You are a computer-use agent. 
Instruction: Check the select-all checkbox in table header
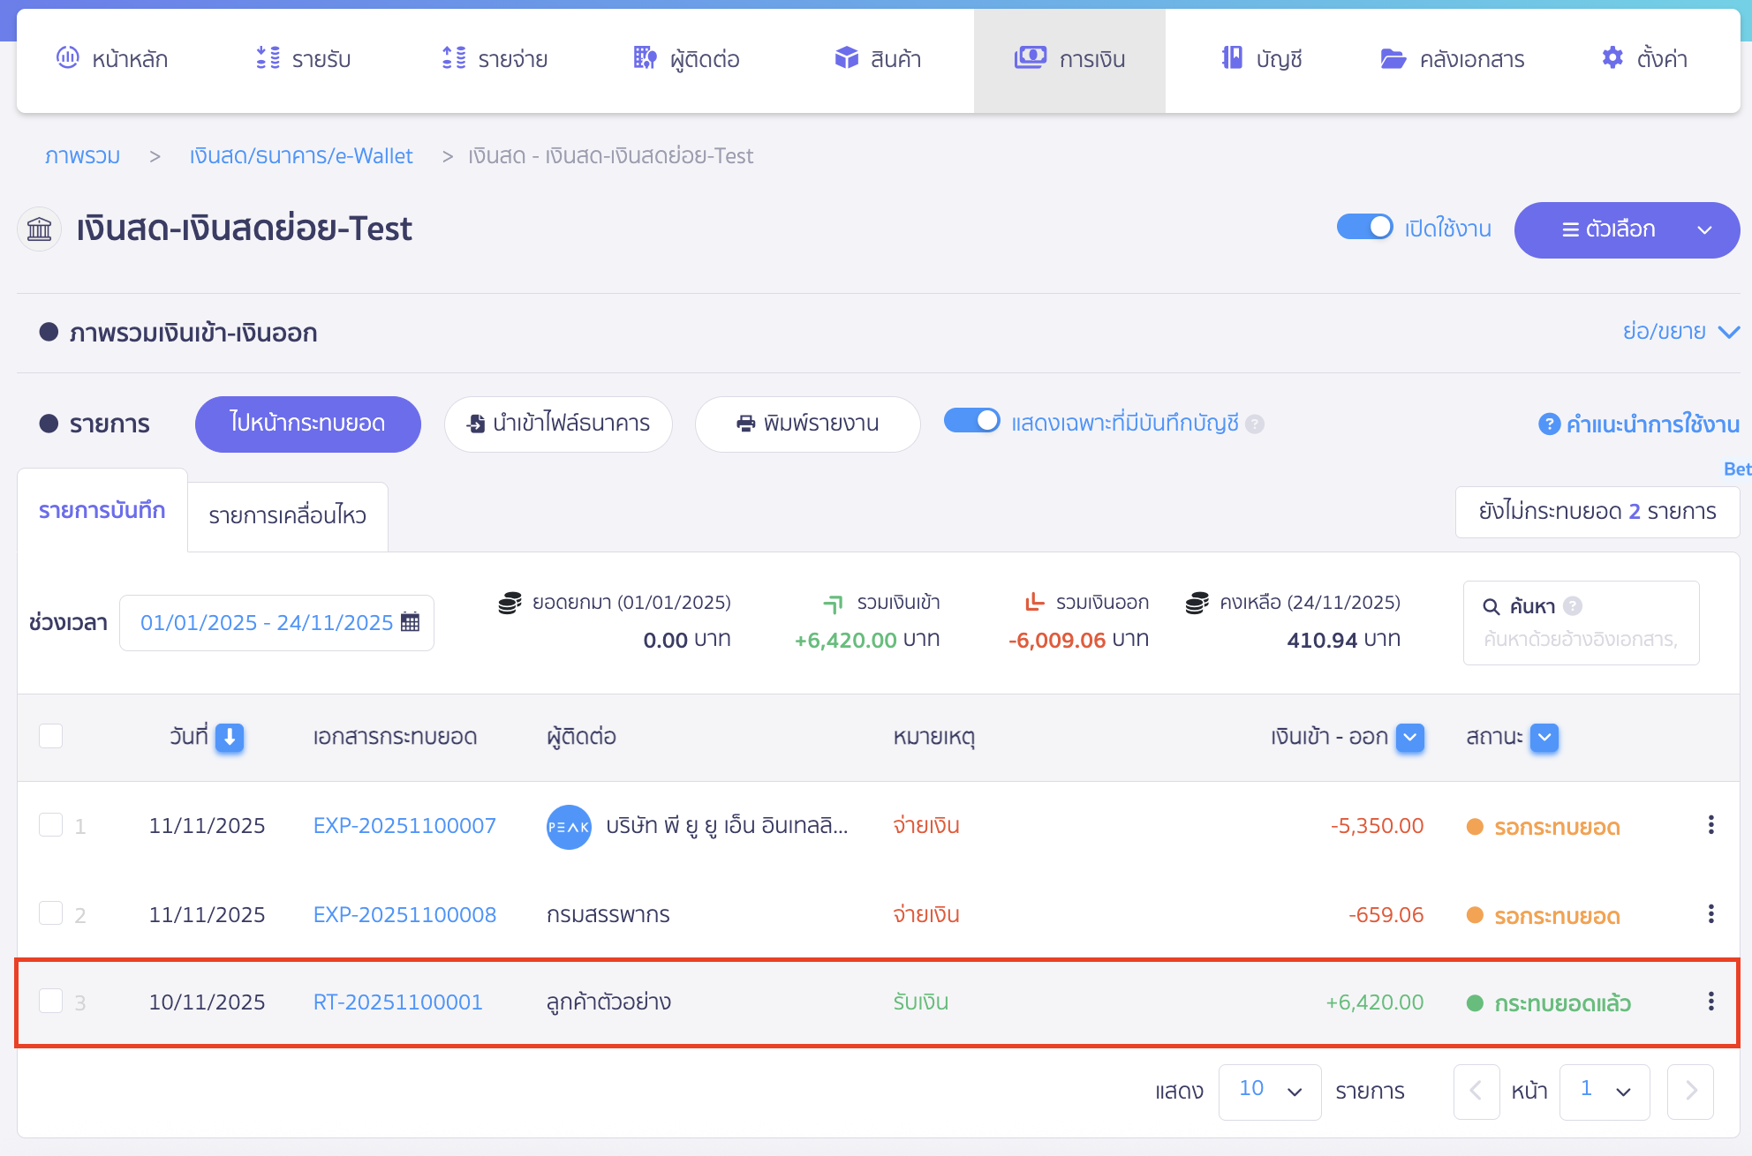(x=51, y=736)
